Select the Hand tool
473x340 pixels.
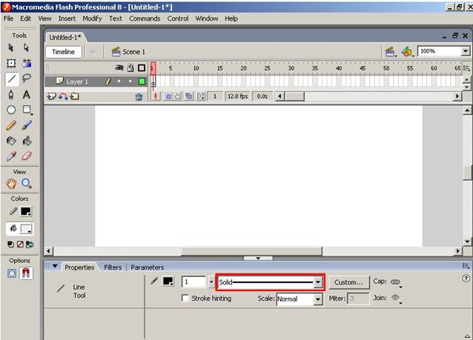(11, 184)
